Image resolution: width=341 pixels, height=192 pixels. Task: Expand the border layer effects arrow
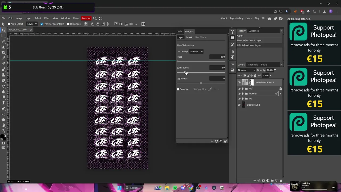[x=280, y=94]
